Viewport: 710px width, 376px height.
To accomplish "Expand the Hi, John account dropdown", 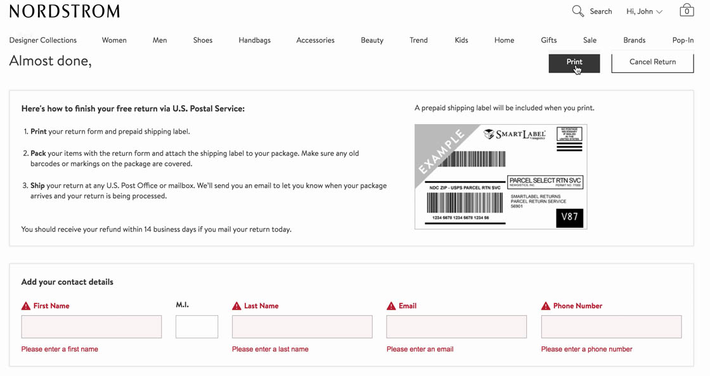I will click(644, 11).
